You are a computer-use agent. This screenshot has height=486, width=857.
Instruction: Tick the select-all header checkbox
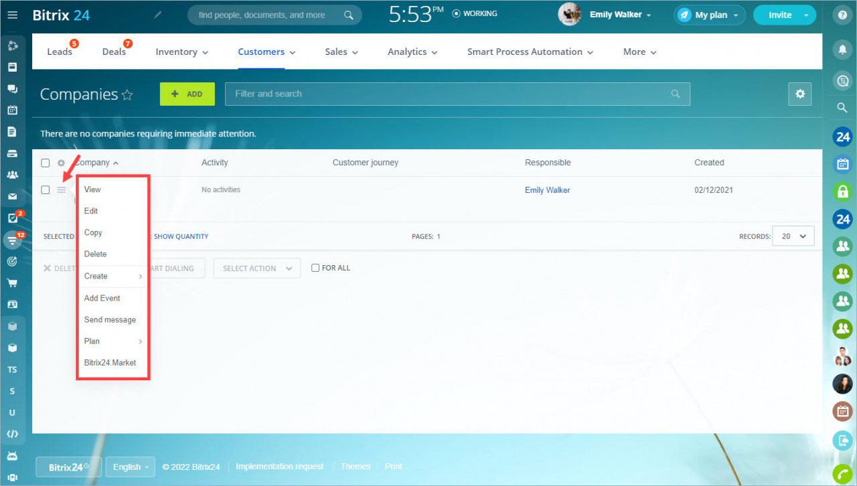(x=45, y=163)
